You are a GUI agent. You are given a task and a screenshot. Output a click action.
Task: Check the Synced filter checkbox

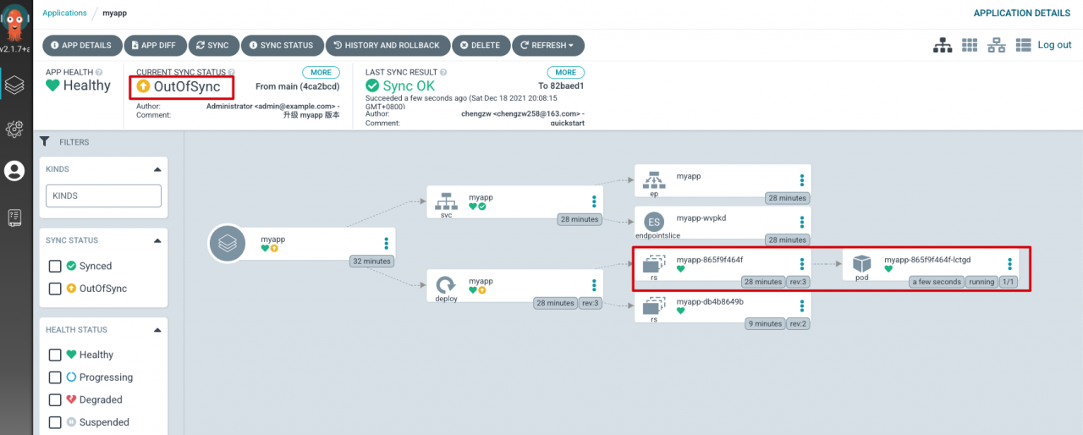coord(55,266)
